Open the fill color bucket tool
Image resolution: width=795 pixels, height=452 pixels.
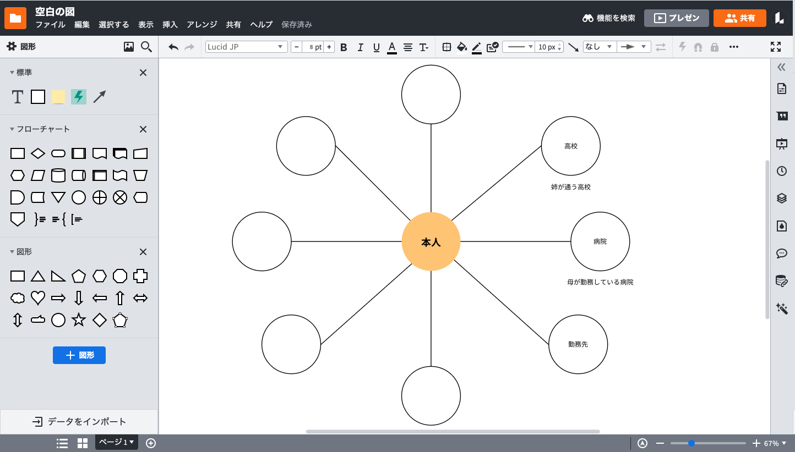(462, 47)
